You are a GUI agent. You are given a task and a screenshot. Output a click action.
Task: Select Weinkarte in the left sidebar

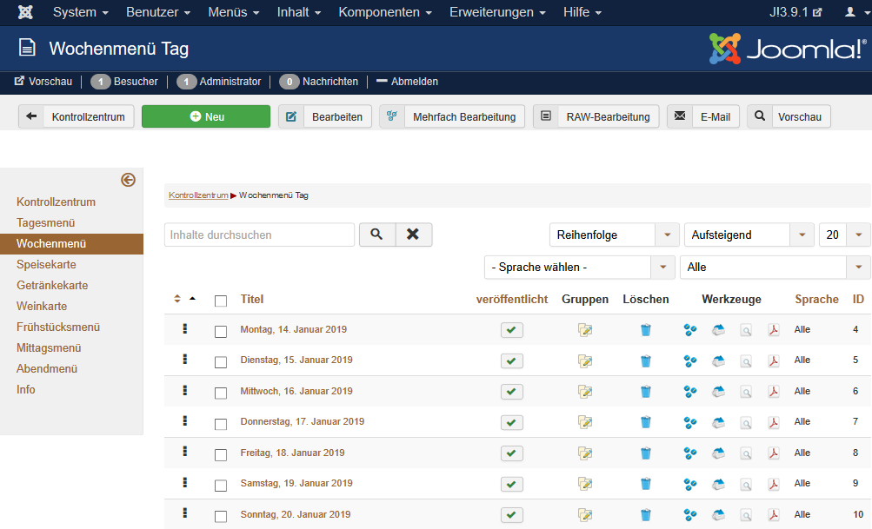[x=42, y=307]
